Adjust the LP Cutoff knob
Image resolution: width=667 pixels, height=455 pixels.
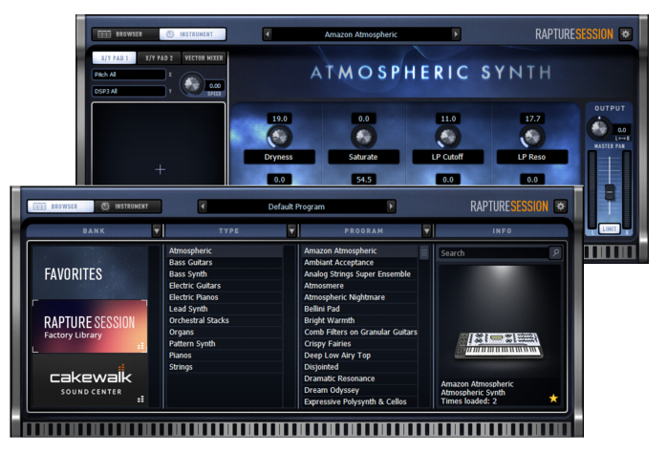pyautogui.click(x=447, y=137)
